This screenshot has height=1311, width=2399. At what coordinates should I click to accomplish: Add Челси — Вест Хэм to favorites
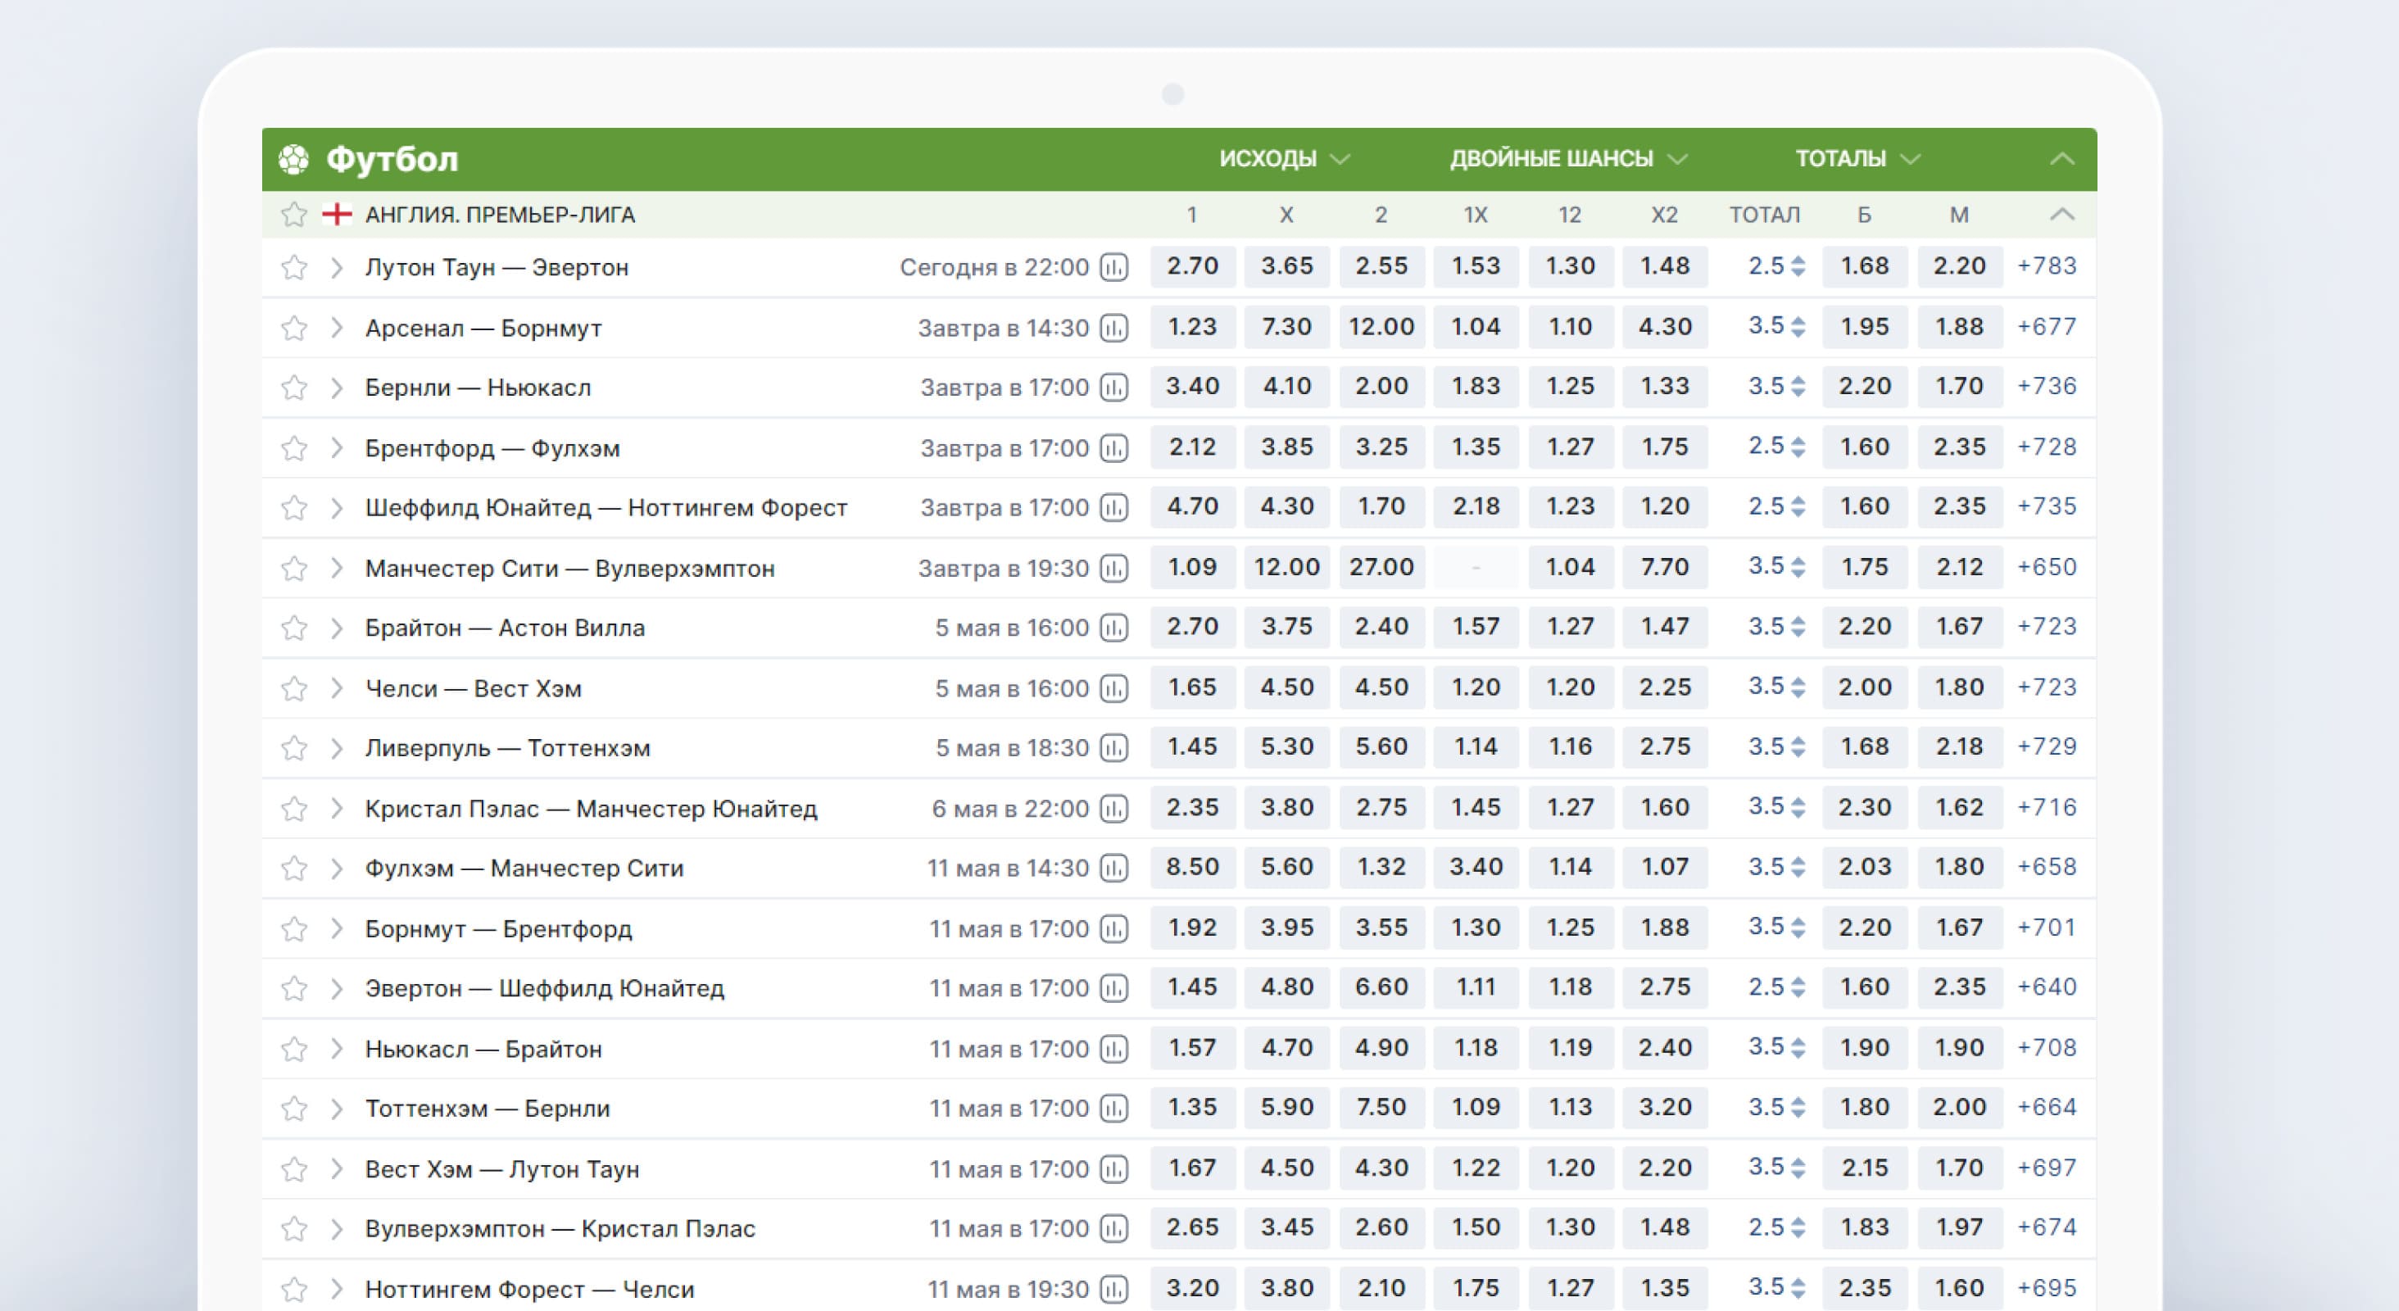click(294, 688)
